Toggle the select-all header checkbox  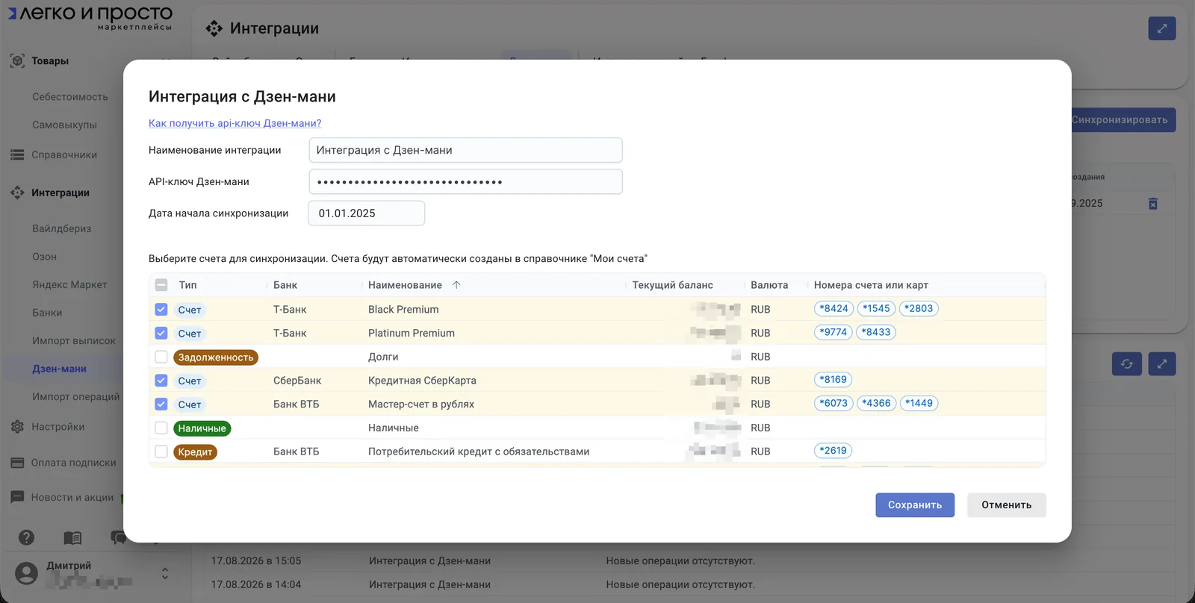[161, 285]
